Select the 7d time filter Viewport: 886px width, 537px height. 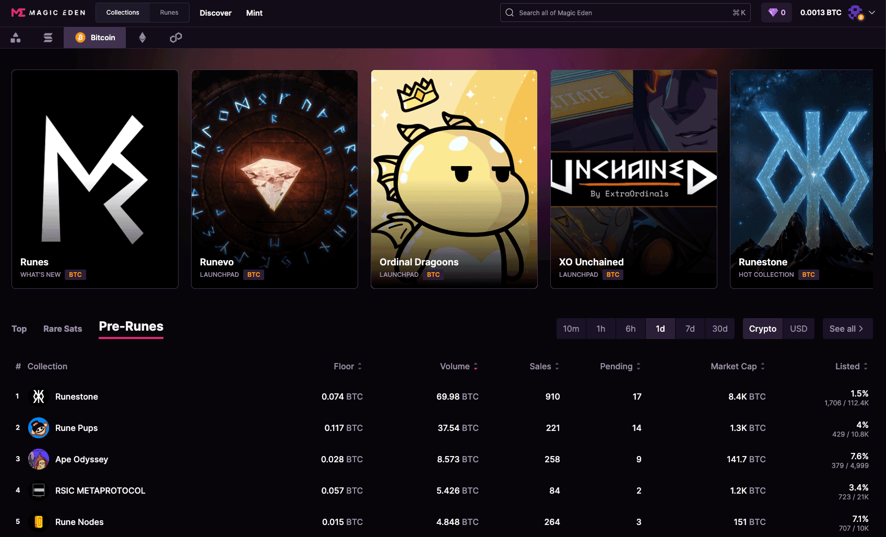tap(690, 329)
